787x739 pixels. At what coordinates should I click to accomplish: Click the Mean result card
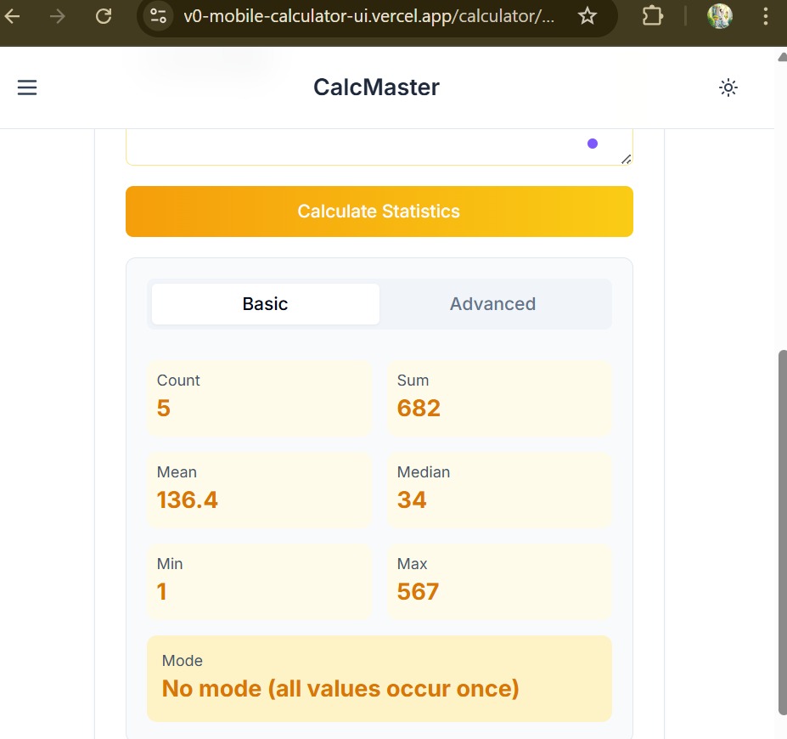coord(259,490)
